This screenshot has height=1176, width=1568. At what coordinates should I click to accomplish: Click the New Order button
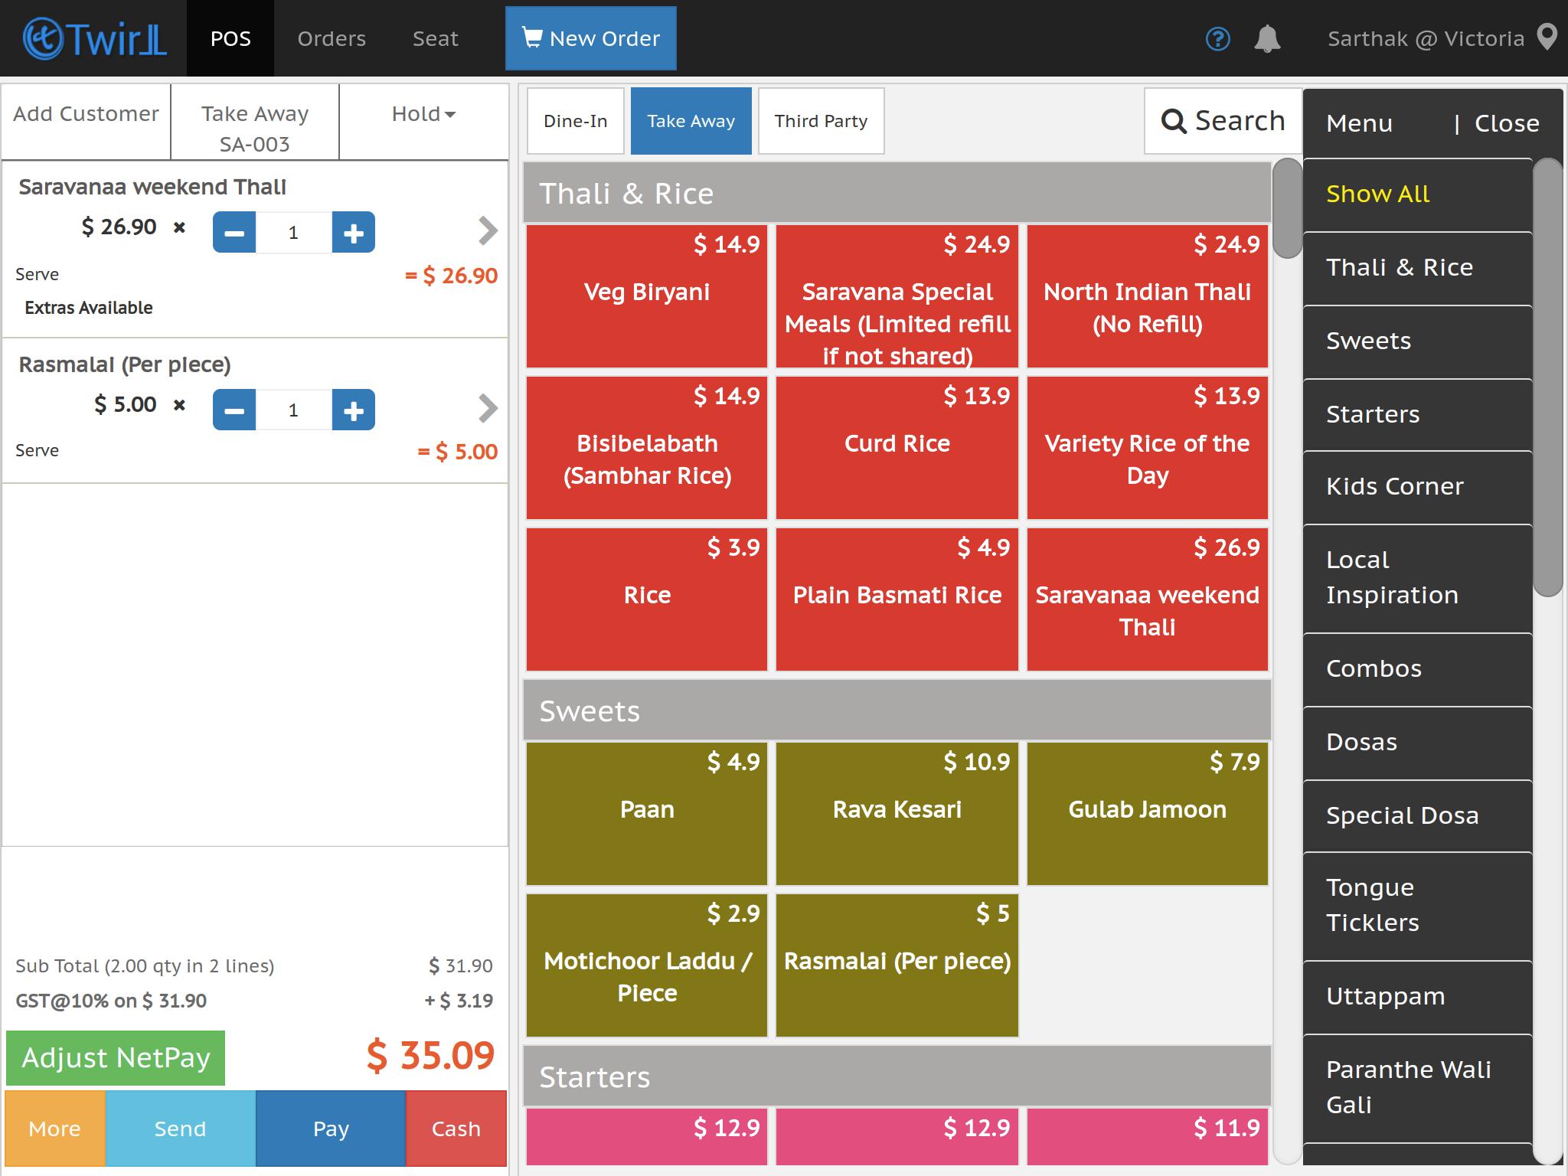pyautogui.click(x=590, y=38)
